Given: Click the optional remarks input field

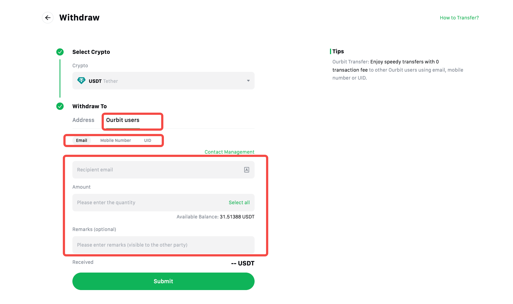Looking at the screenshot, I should point(163,245).
